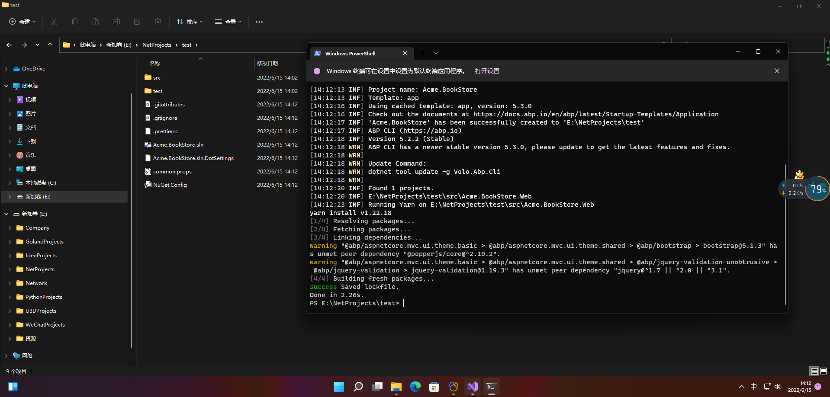
Task: Expand the 网络 tree node
Action: (x=6, y=356)
